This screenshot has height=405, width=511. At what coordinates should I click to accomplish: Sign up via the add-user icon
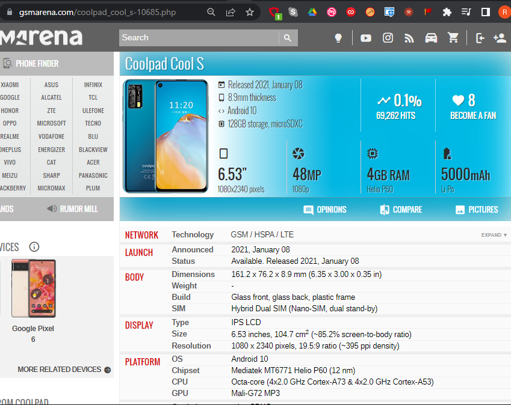tap(500, 38)
